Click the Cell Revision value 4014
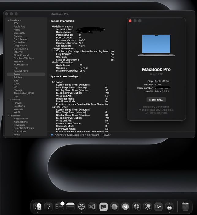 point(82,46)
